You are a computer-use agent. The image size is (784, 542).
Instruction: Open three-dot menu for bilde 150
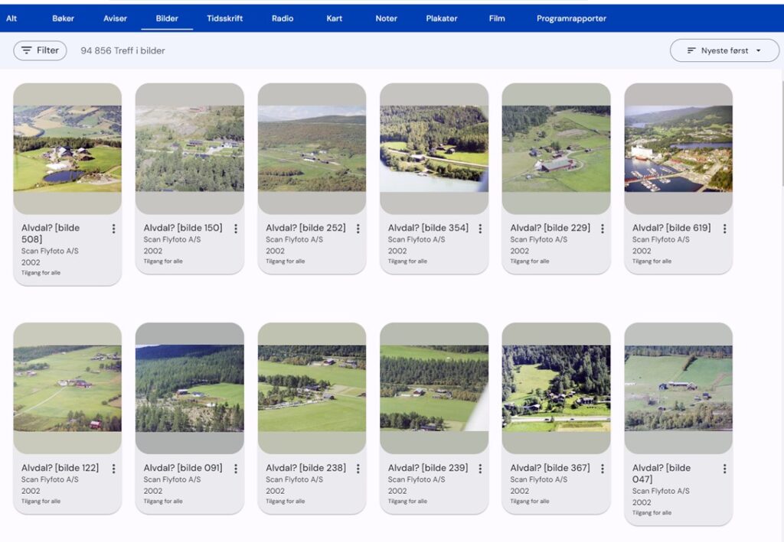(236, 229)
